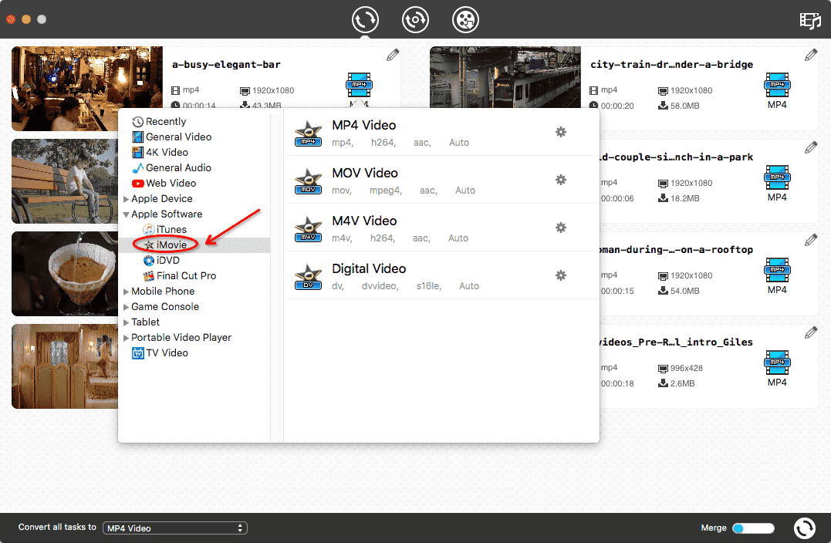Viewport: 831px width, 543px height.
Task: Select General Audio category
Action: [172, 168]
